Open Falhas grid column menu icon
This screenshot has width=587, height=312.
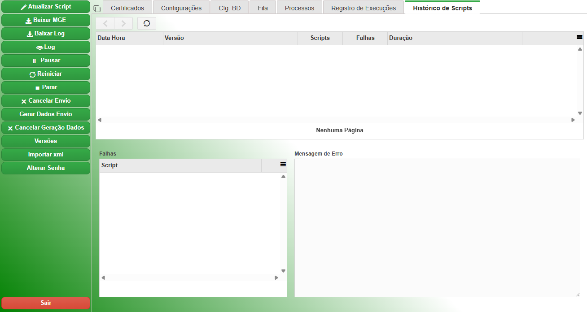pos(283,165)
